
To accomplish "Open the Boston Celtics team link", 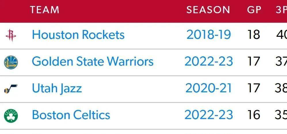I will (71, 115).
